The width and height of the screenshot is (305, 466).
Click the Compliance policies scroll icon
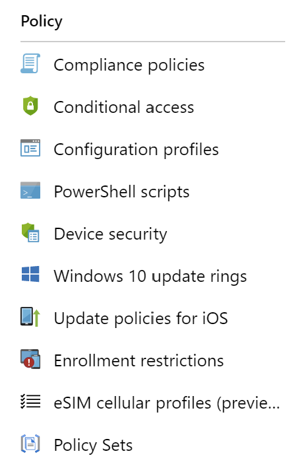30,63
